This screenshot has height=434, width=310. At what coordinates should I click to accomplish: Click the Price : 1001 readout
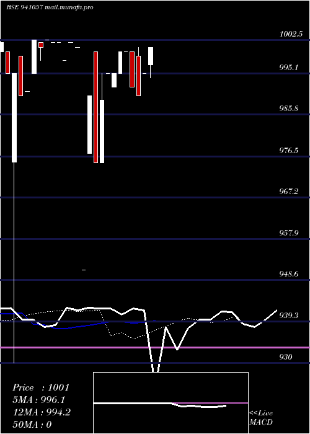pyautogui.click(x=41, y=387)
